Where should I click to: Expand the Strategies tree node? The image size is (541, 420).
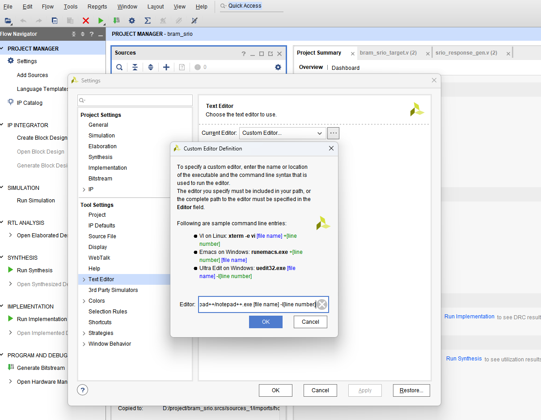pos(84,333)
